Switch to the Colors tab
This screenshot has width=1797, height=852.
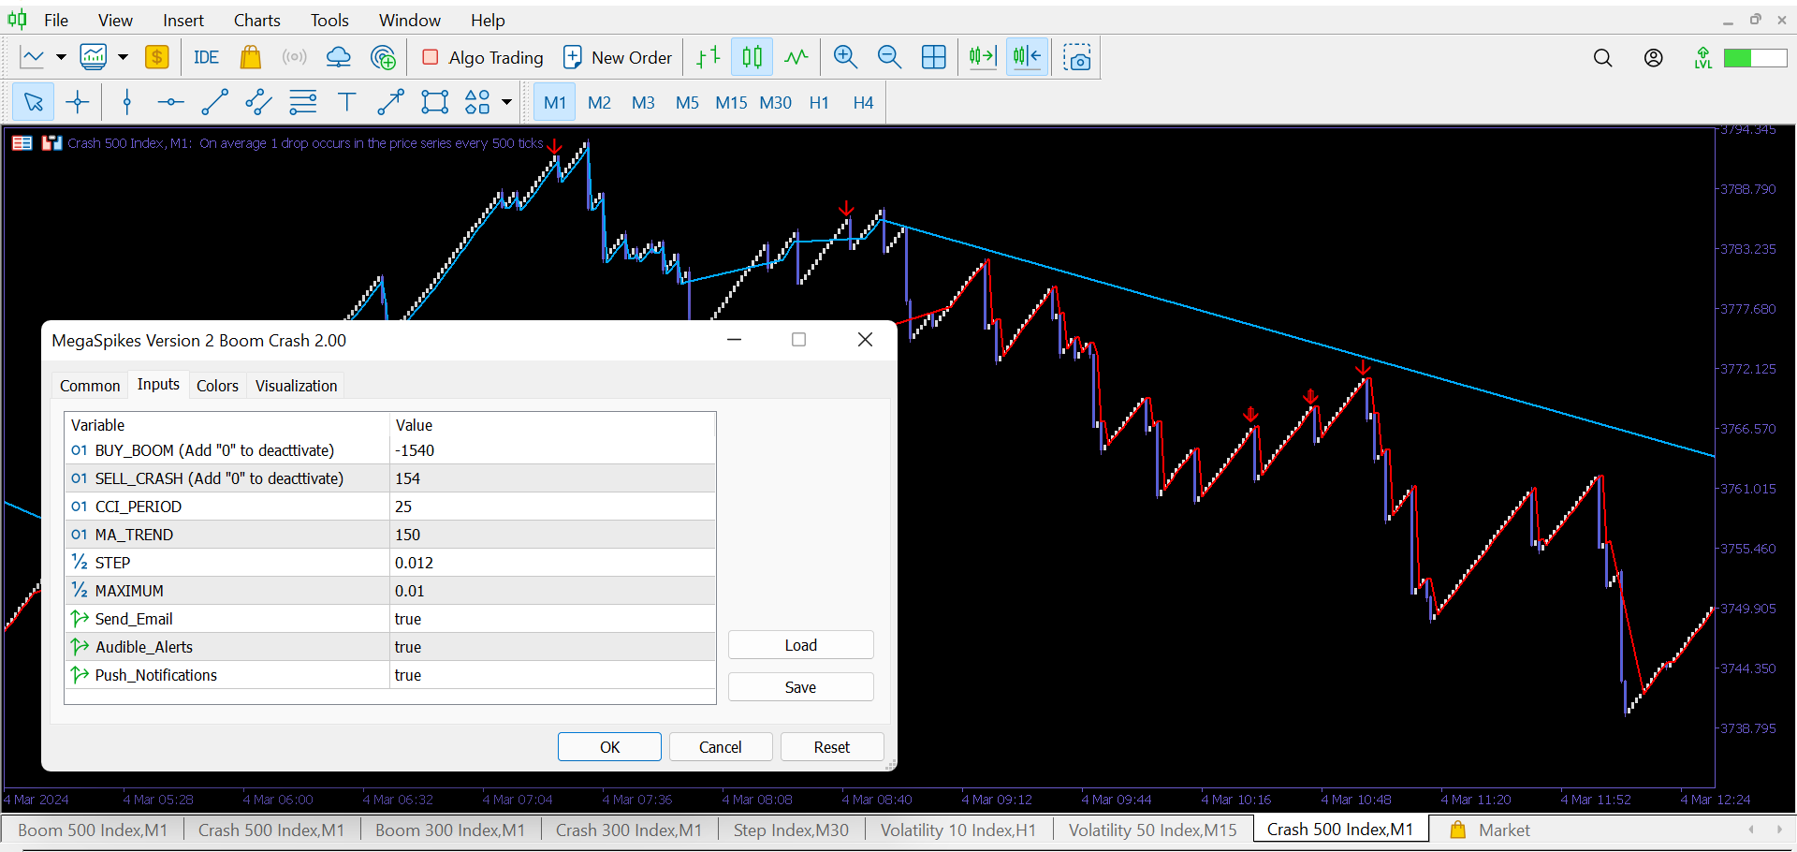point(217,385)
